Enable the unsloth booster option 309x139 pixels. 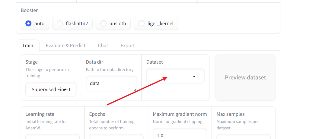[104, 24]
